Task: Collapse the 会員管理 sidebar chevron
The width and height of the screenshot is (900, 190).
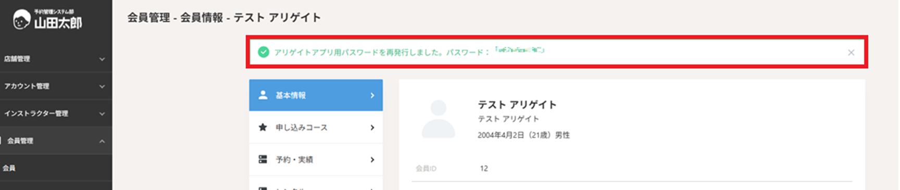Action: pos(102,141)
